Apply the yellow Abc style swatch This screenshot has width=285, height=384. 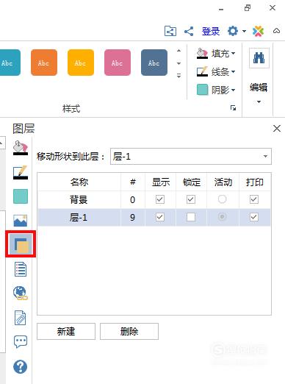click(x=81, y=63)
